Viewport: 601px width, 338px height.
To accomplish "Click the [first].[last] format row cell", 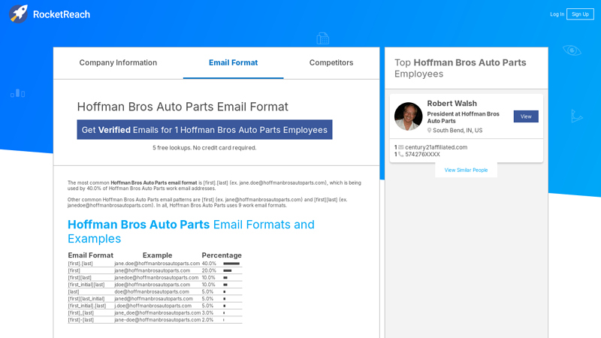I will tap(80, 264).
